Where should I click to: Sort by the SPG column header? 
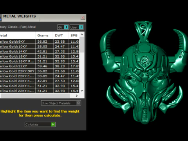tap(74, 35)
